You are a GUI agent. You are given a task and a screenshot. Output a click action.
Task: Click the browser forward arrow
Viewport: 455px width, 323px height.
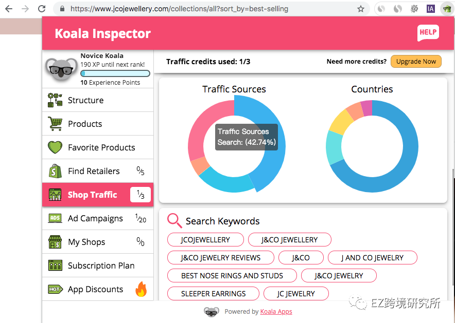click(x=25, y=9)
